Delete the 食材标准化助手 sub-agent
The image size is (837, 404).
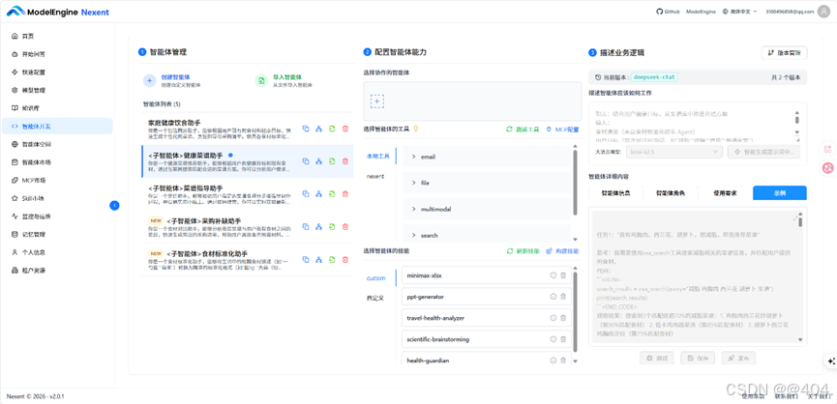pyautogui.click(x=344, y=260)
